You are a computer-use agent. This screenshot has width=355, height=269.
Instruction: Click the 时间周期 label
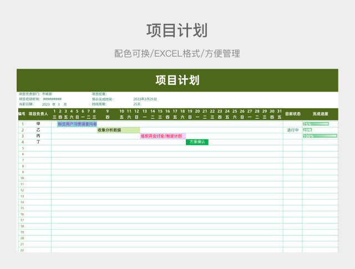(x=99, y=104)
